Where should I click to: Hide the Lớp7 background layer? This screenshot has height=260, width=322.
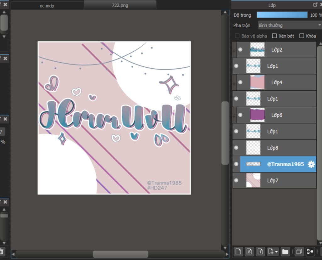tap(236, 180)
